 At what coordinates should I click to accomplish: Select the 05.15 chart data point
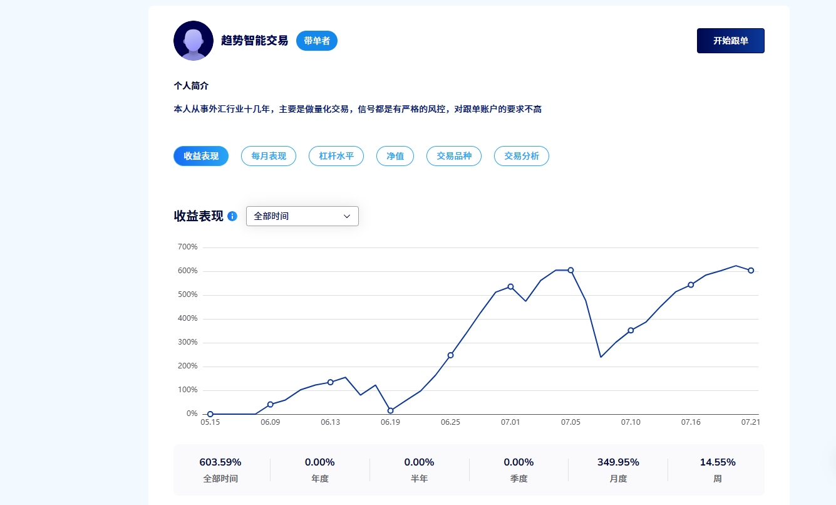[x=210, y=414]
